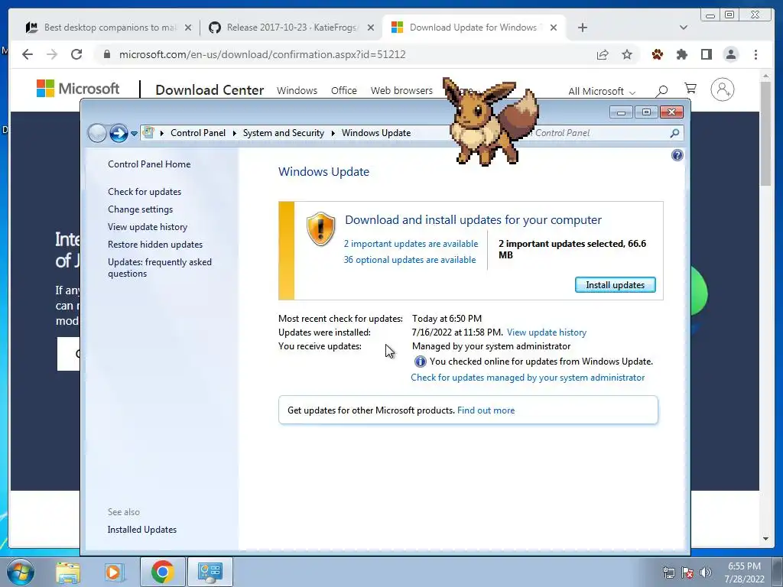The image size is (783, 587).
Task: Reload the Microsoft download page
Action: [76, 54]
